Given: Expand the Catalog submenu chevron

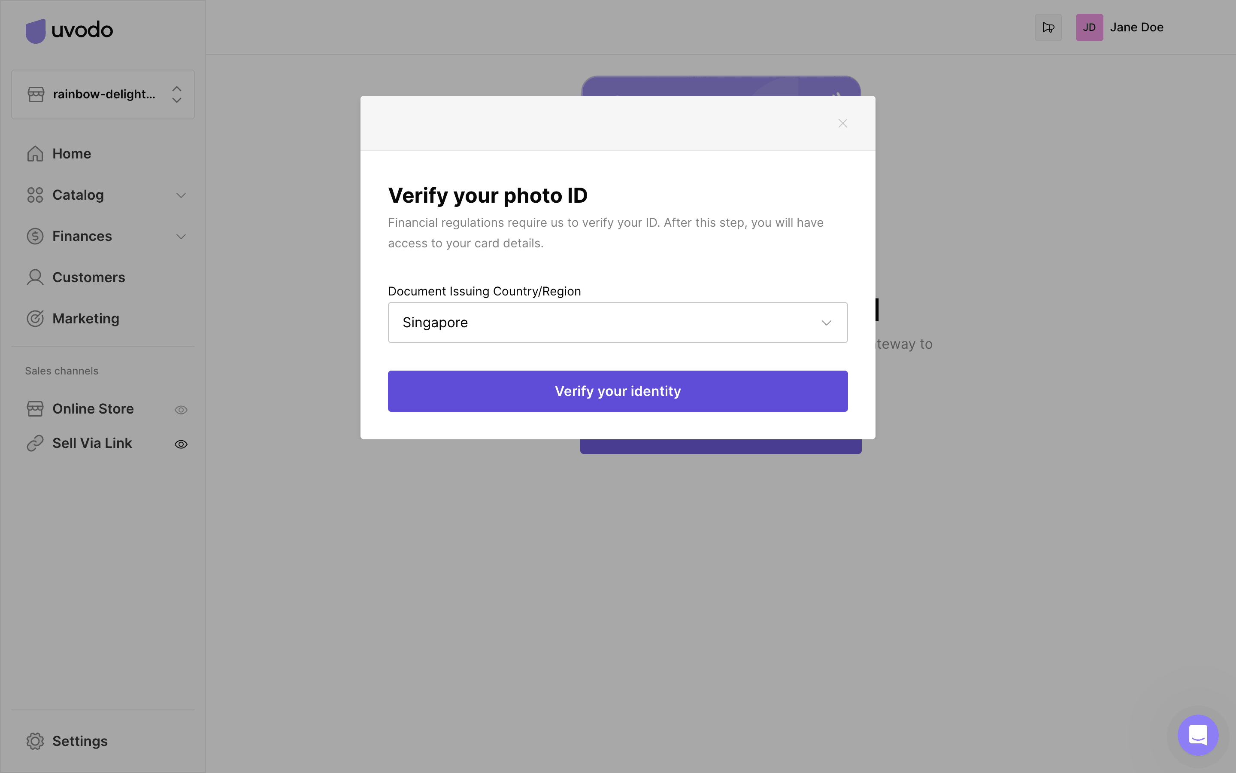Looking at the screenshot, I should tap(181, 195).
